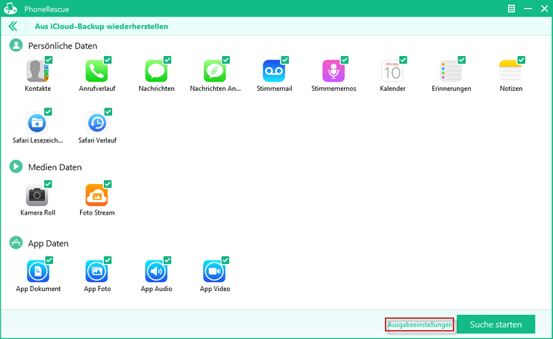553x339 pixels.
Task: Uncheck the Foto Stream checkbox
Action: coord(108,184)
